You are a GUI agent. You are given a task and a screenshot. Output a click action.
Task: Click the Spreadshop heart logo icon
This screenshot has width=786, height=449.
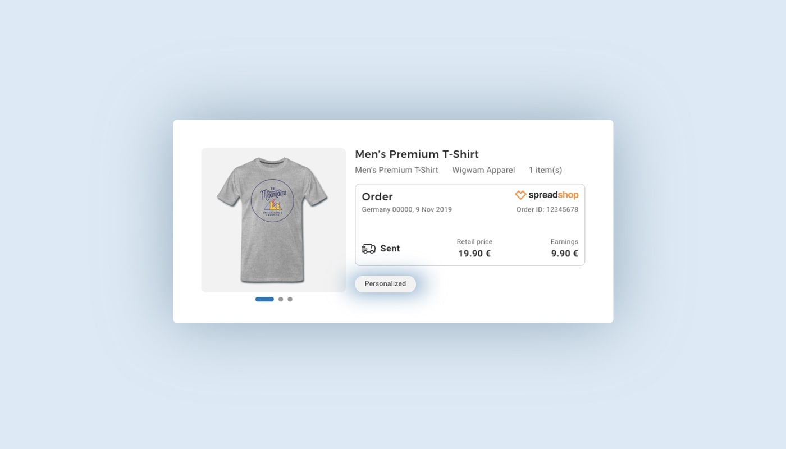point(520,195)
